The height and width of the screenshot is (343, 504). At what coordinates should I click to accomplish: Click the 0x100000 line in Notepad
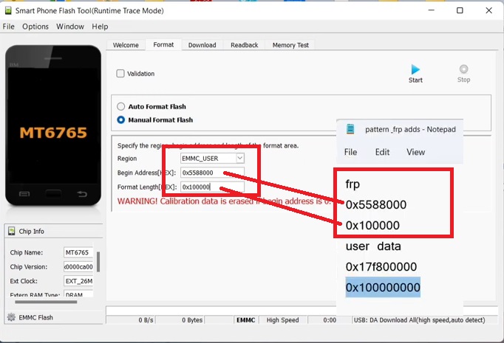pyautogui.click(x=372, y=225)
